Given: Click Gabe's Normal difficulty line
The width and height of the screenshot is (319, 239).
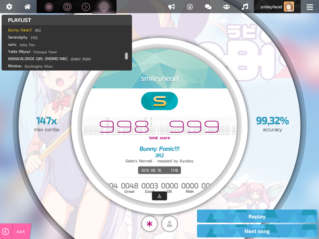Looking at the screenshot, I should click(x=159, y=161).
